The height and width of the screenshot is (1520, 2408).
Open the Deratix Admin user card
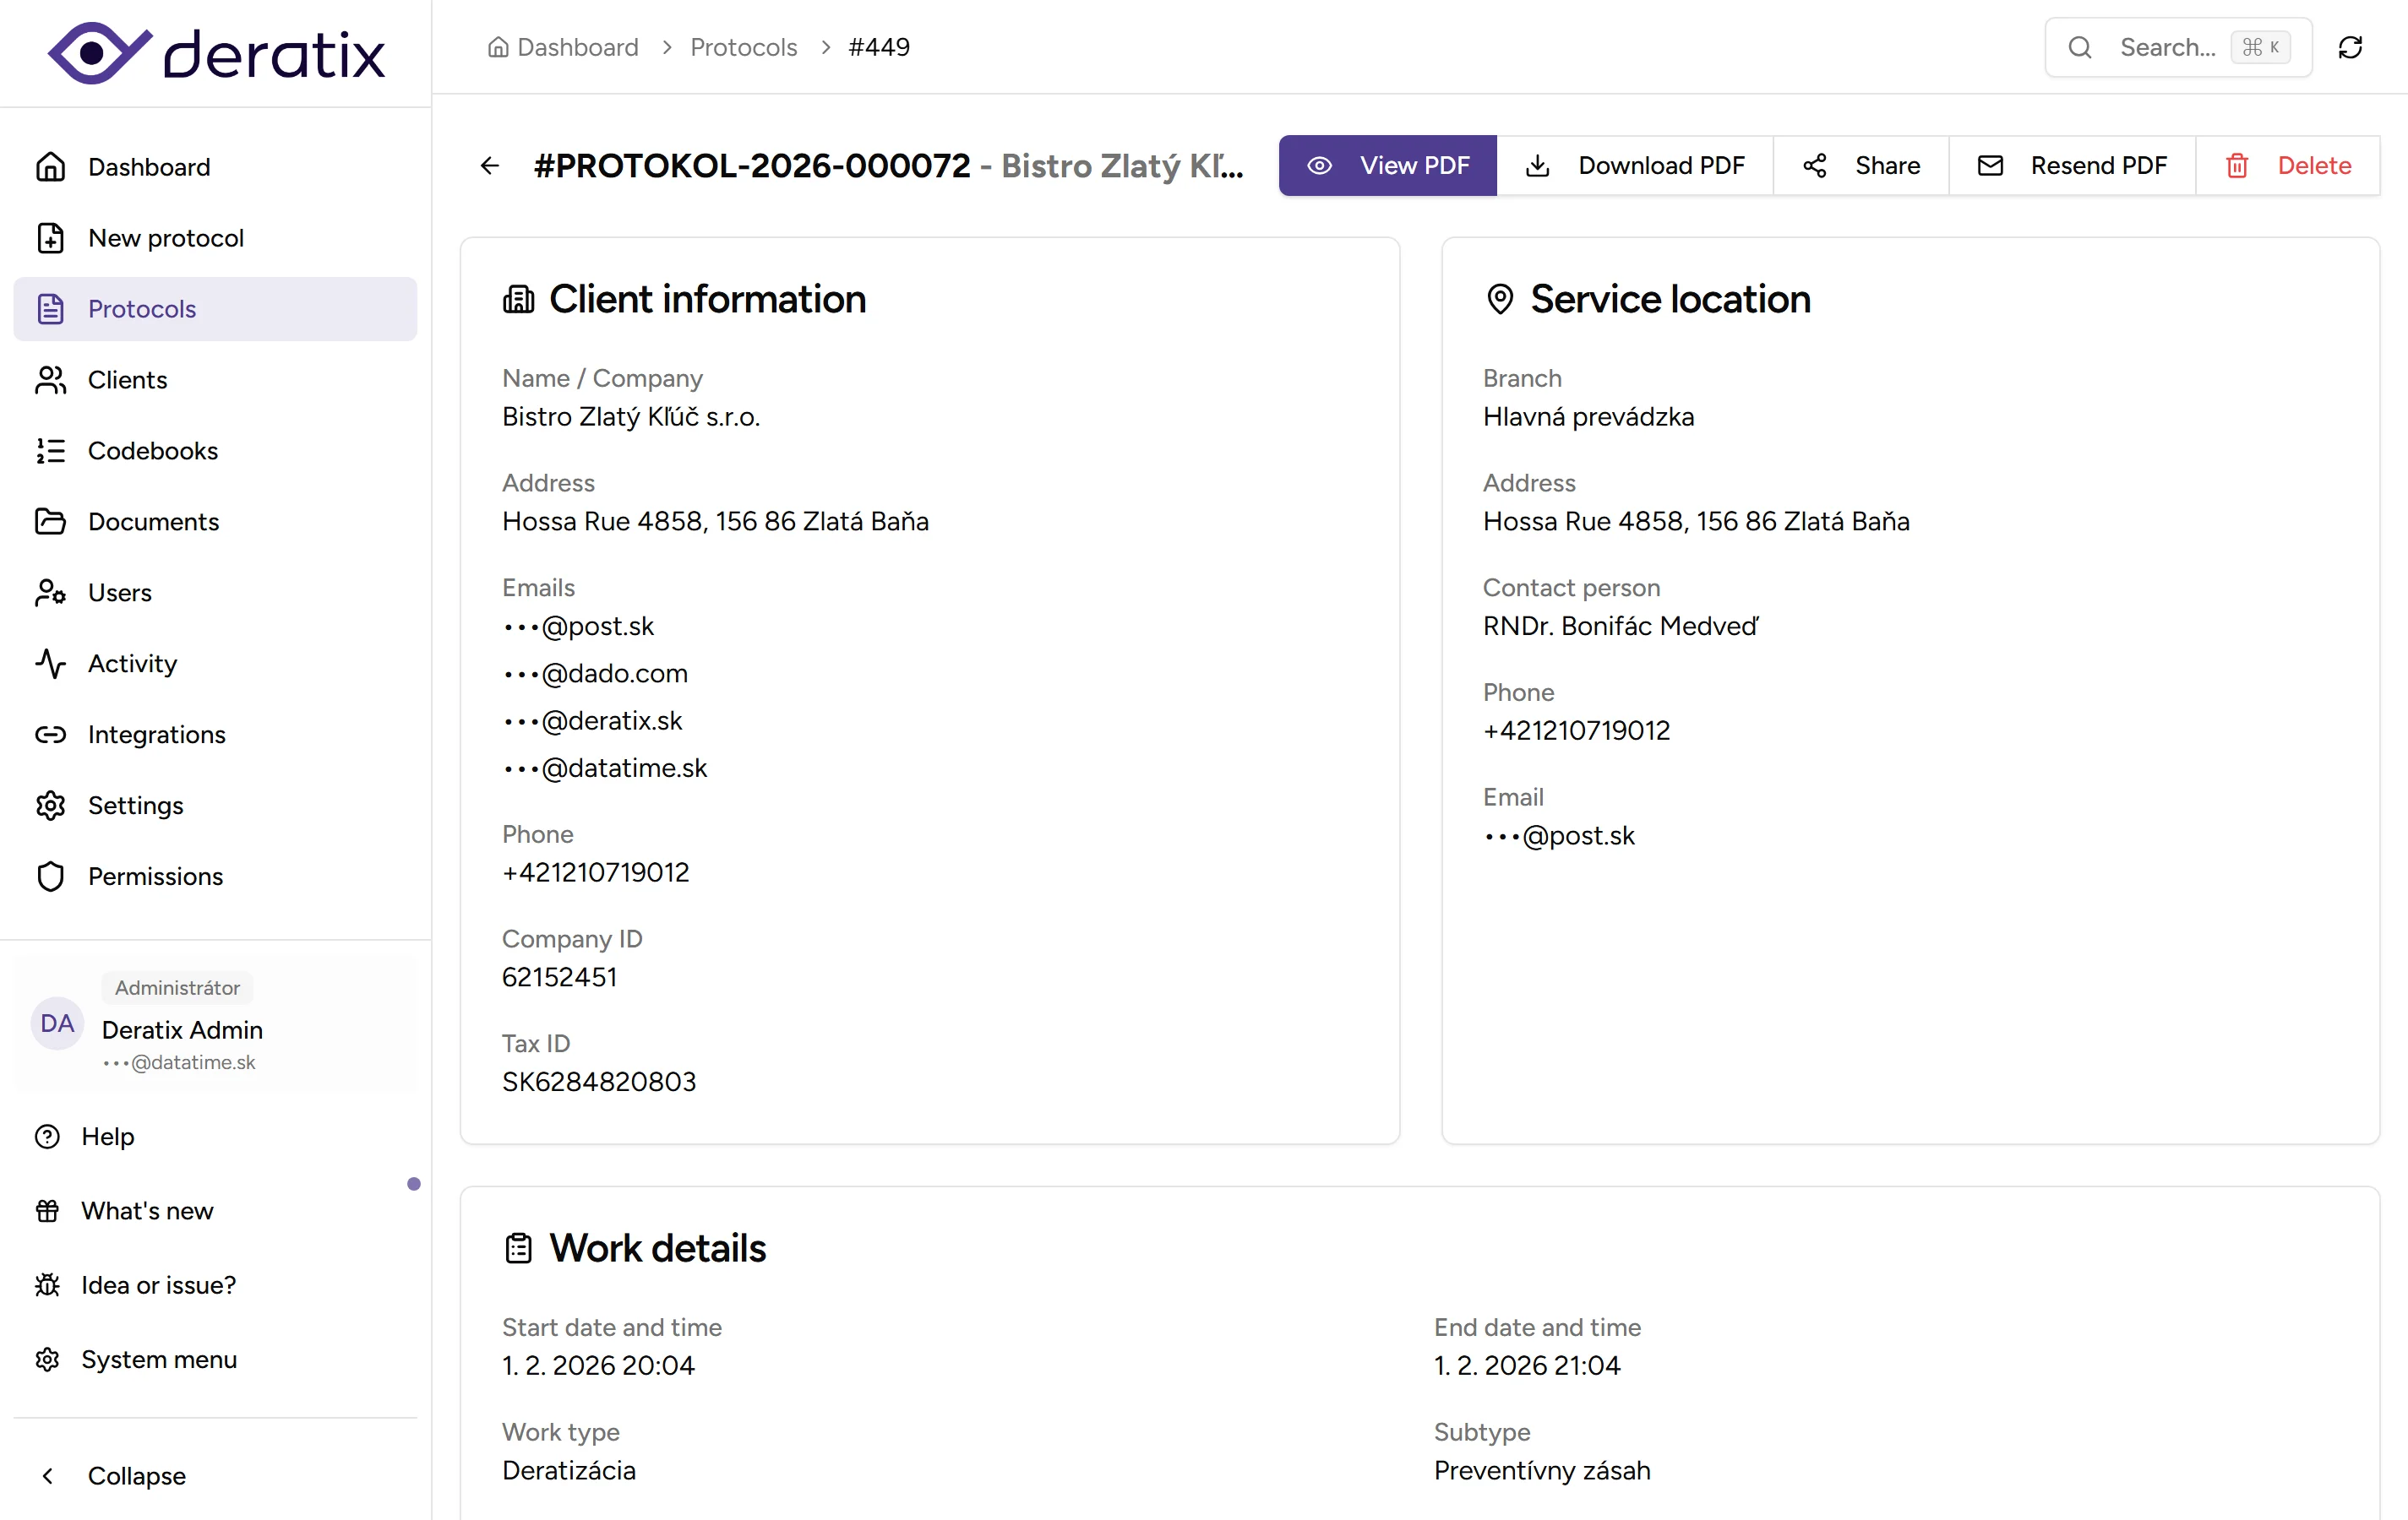pyautogui.click(x=215, y=1024)
